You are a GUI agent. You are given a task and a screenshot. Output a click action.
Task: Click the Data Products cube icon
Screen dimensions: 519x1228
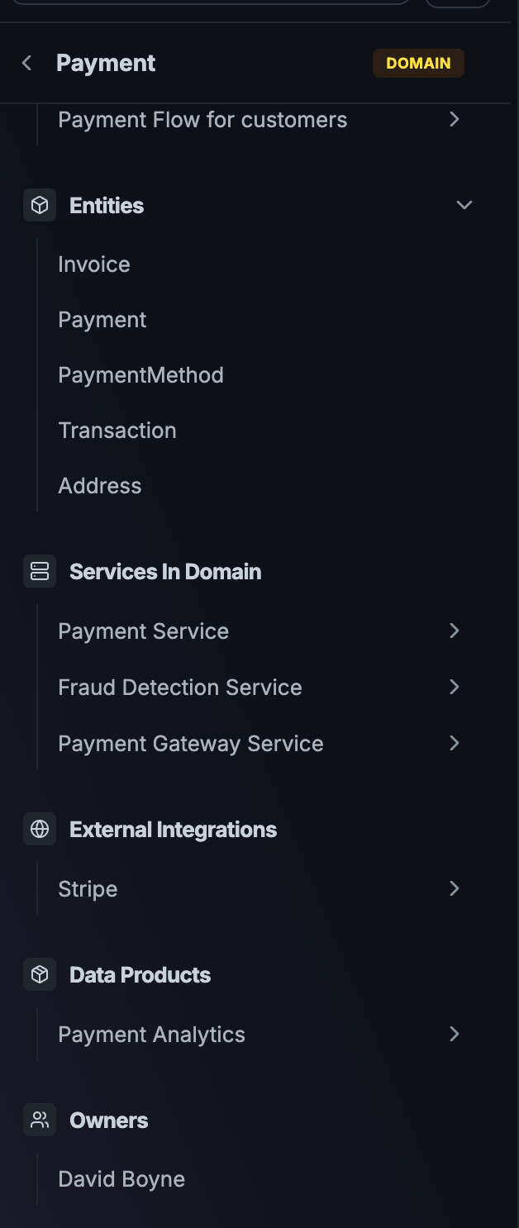pos(39,974)
